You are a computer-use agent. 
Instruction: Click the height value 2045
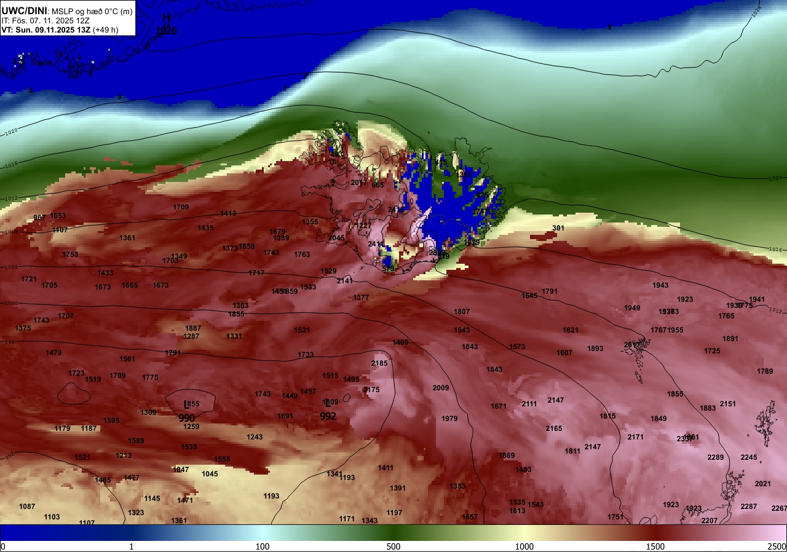(336, 238)
